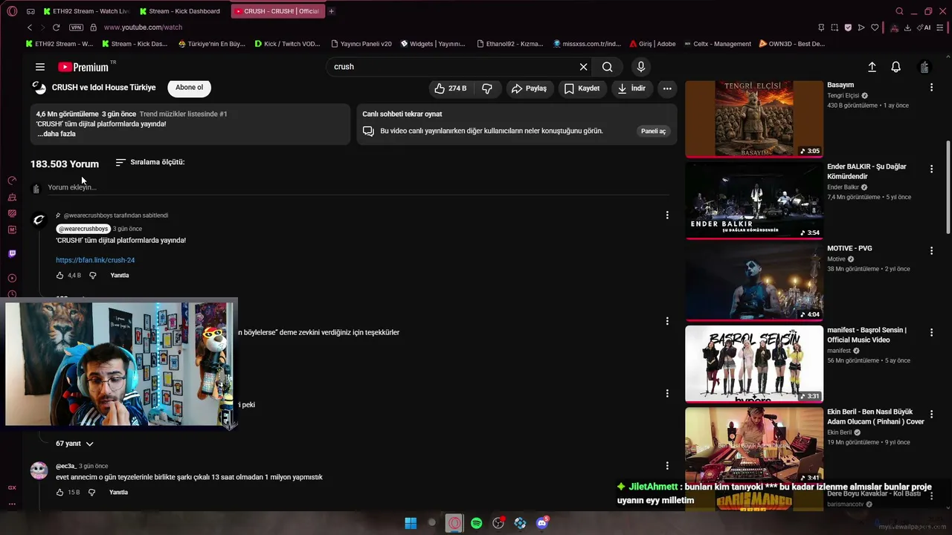The image size is (952, 535).
Task: Open options for the Basayım video
Action: tap(931, 88)
